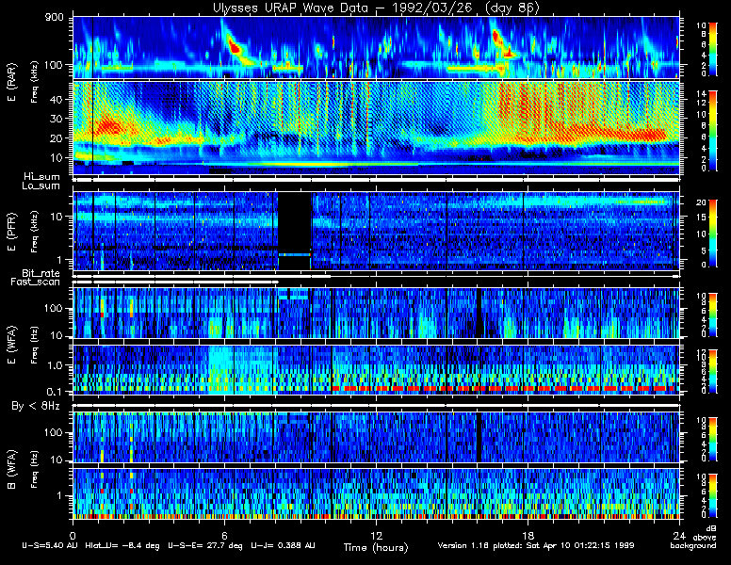Screen dimensions: 731x565
Task: Click the "6" hour tick on time axis
Action: 224,535
